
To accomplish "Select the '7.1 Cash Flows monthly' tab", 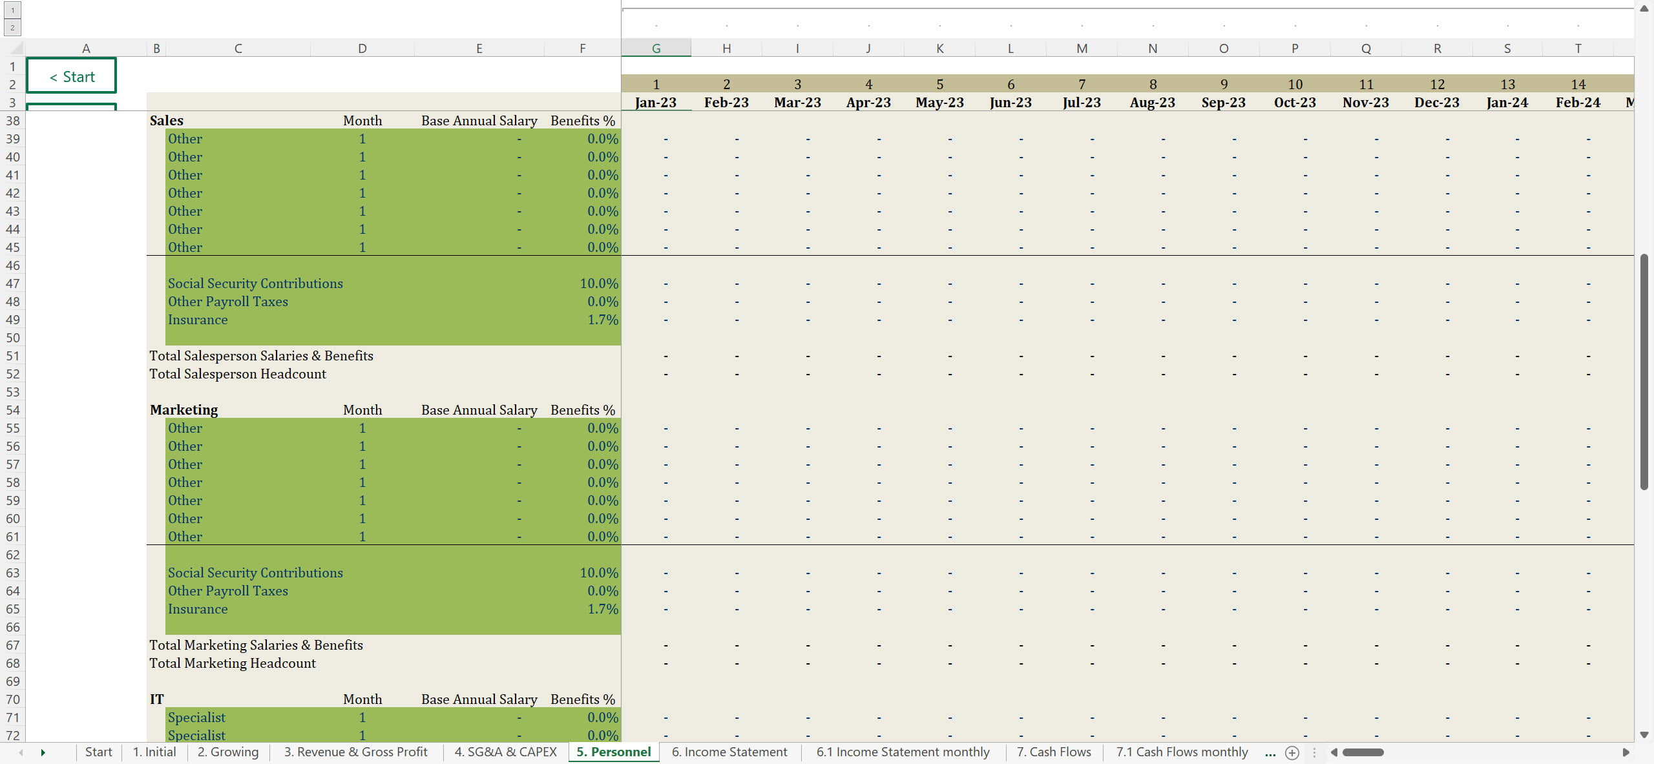I will tap(1182, 752).
